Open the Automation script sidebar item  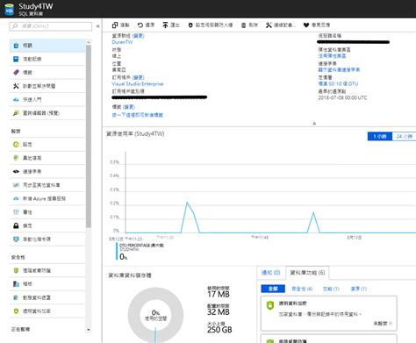click(x=47, y=239)
